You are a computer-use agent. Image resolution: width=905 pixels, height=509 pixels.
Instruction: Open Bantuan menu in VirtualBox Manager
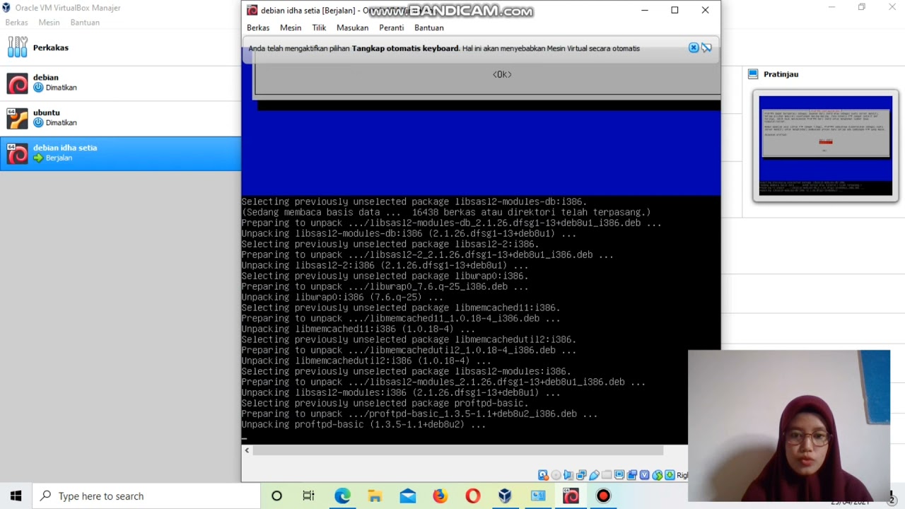pos(85,23)
